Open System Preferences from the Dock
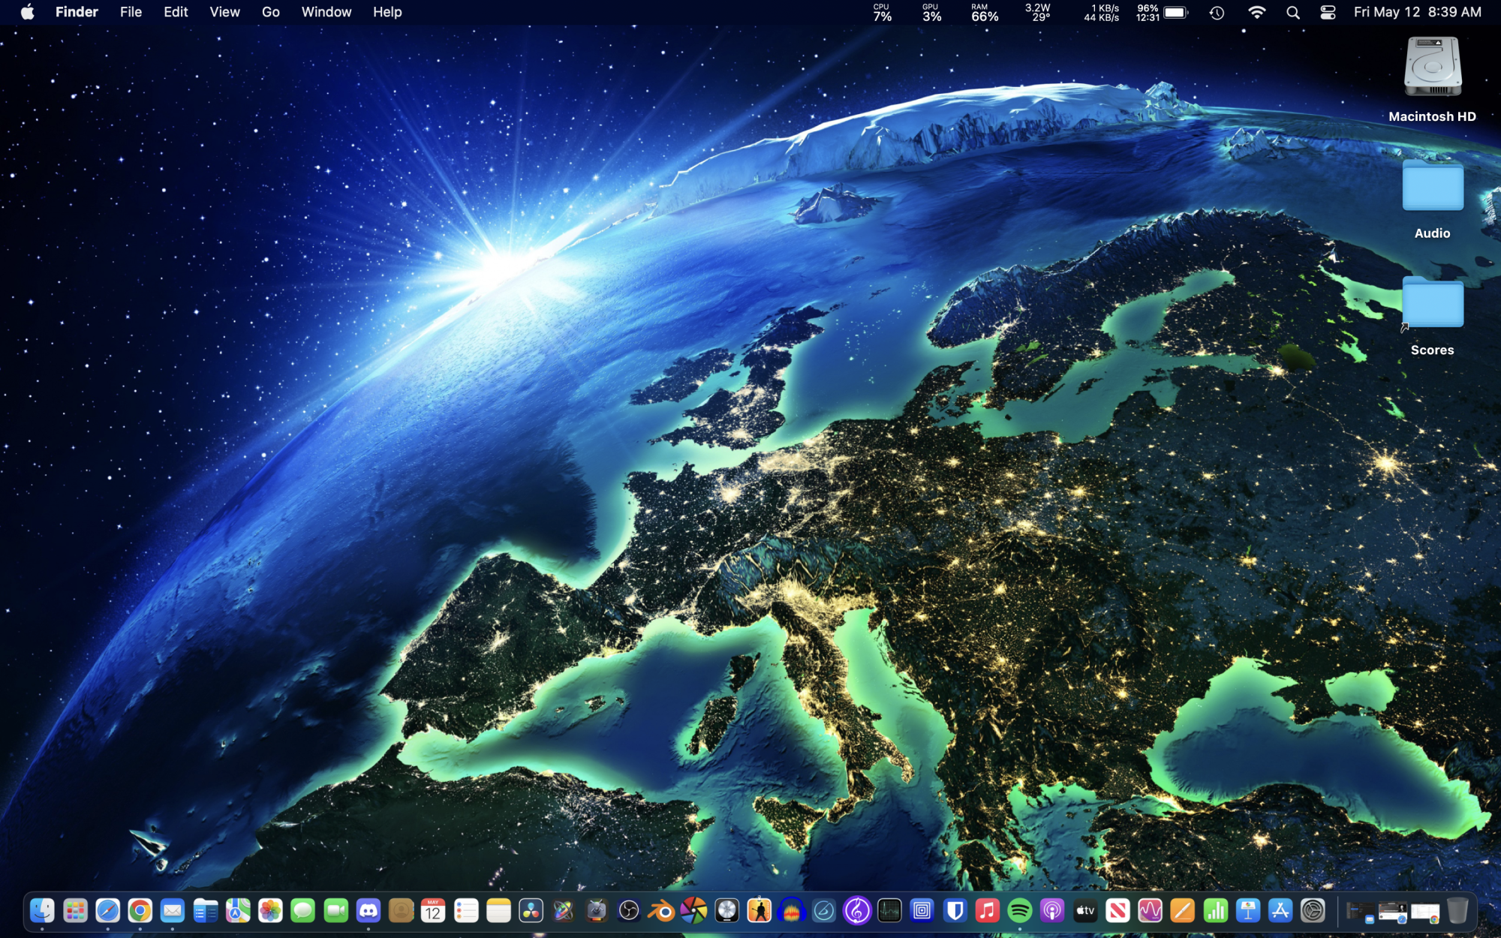 pos(1313,911)
